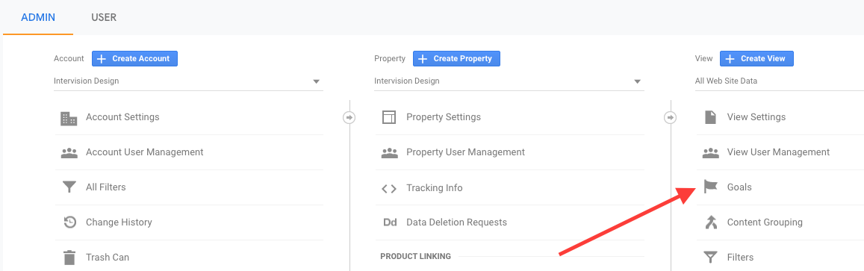The width and height of the screenshot is (864, 271).
Task: Click the Account Settings building icon
Action: [69, 118]
